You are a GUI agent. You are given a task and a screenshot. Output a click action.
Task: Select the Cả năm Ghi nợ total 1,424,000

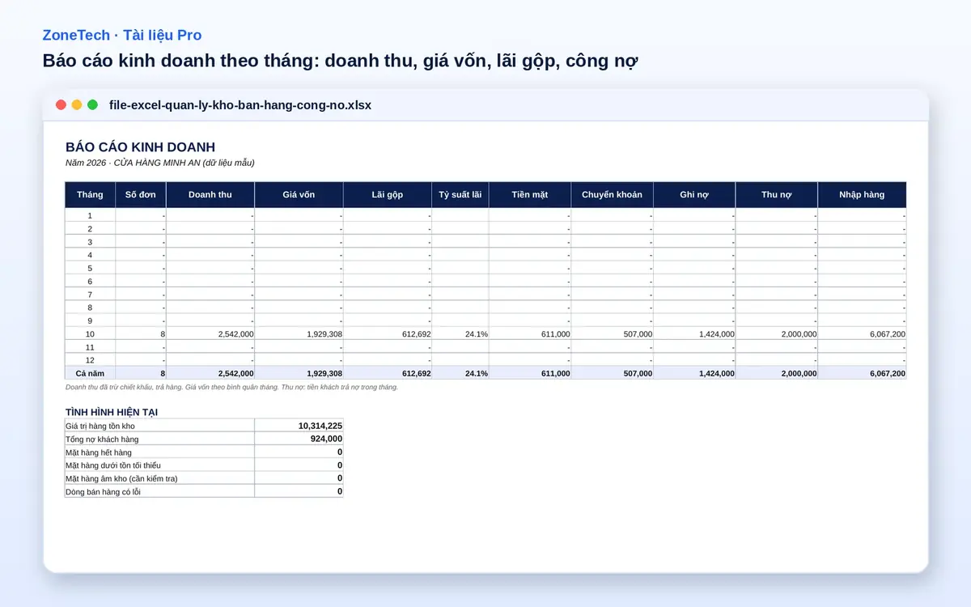point(694,373)
